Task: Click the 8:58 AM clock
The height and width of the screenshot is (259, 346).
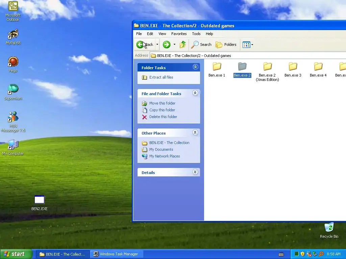Action: click(333, 254)
